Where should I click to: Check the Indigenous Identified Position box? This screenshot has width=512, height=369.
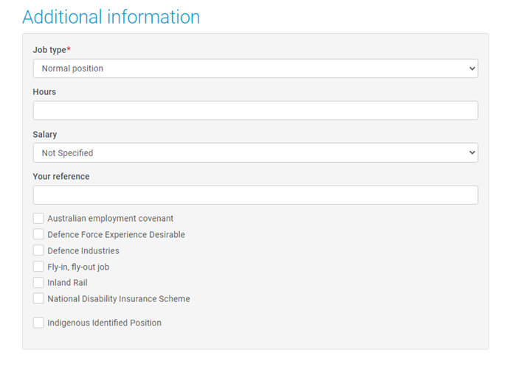tap(38, 323)
